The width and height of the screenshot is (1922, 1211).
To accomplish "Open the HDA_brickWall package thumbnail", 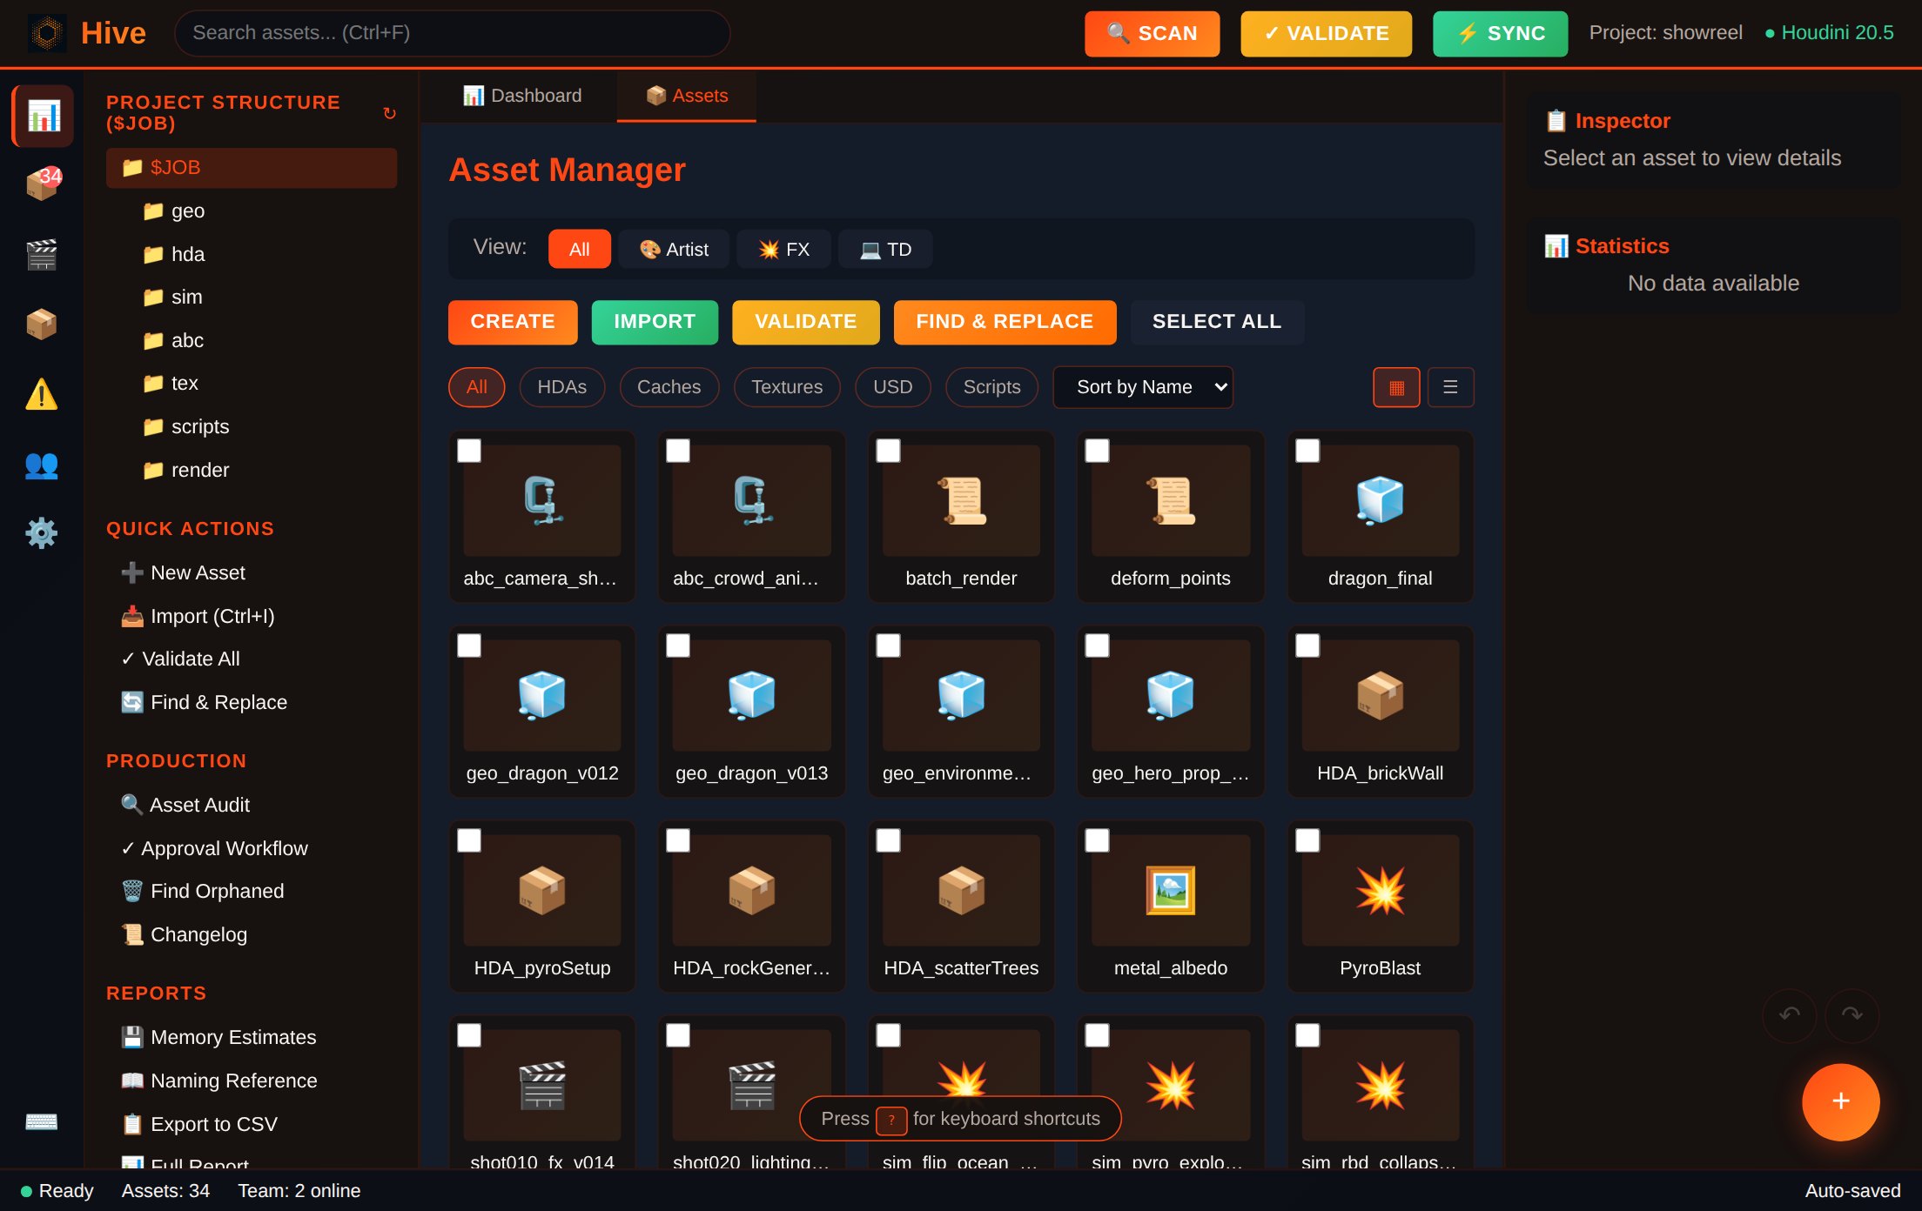I will point(1381,696).
